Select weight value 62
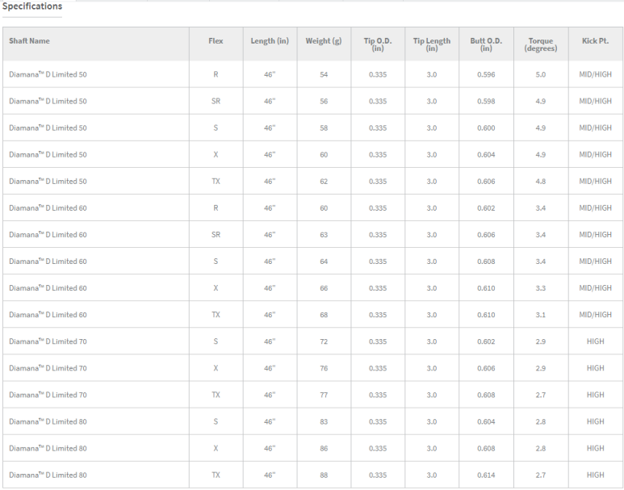 click(324, 181)
